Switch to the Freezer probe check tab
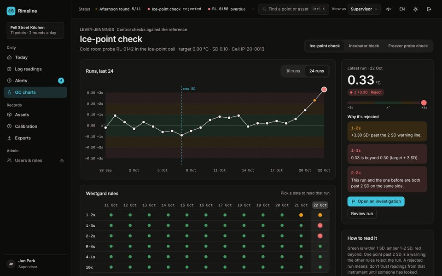The width and height of the screenshot is (442, 276). pyautogui.click(x=408, y=46)
